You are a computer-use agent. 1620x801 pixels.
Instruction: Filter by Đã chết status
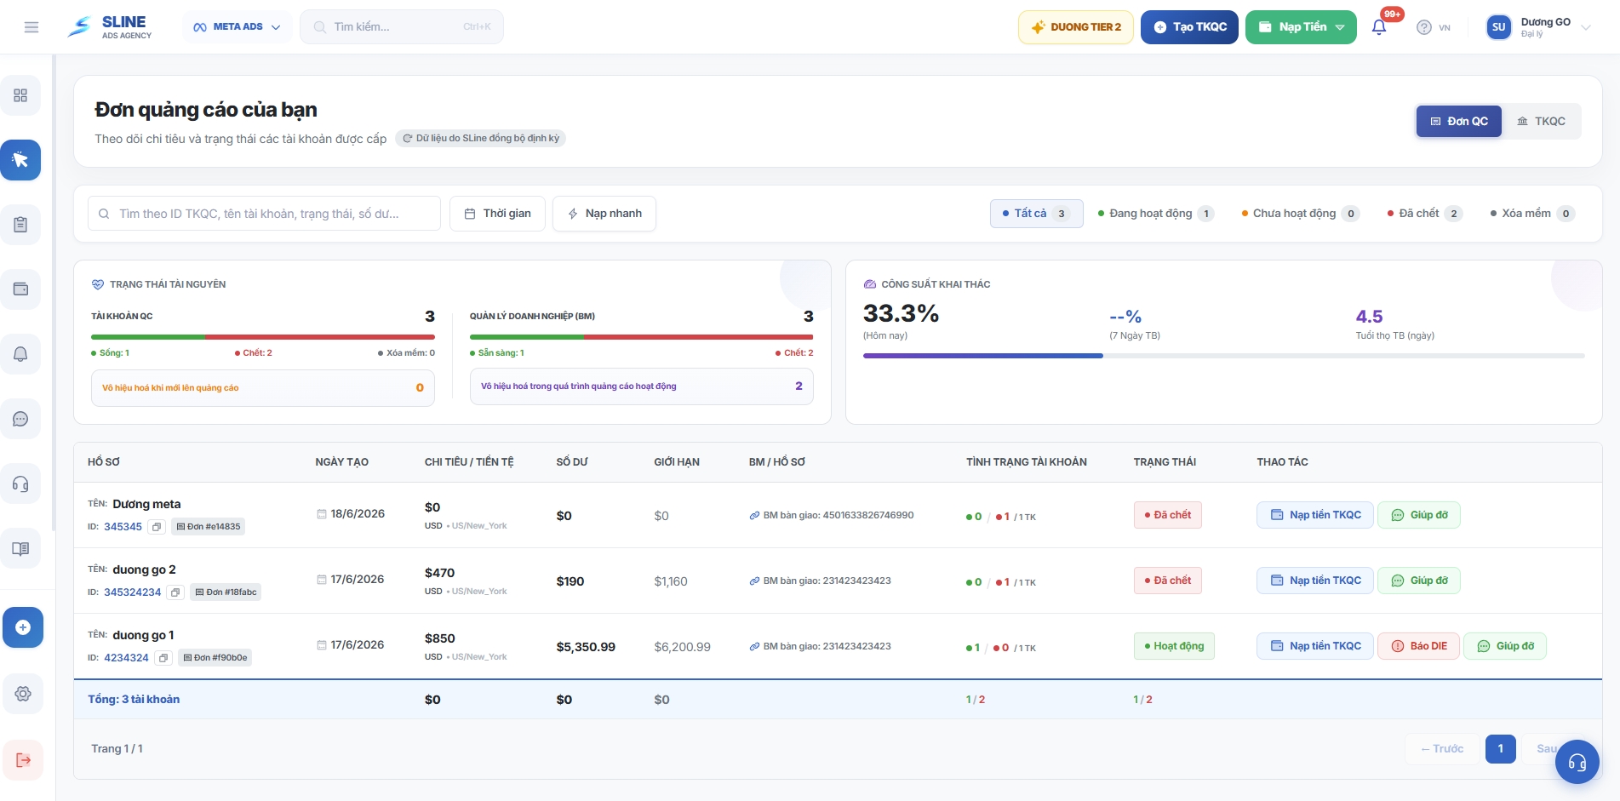1425,214
